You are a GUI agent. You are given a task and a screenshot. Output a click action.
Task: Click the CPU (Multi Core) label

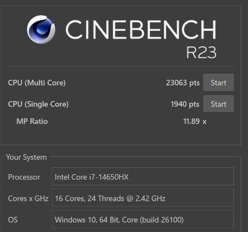tap(37, 83)
